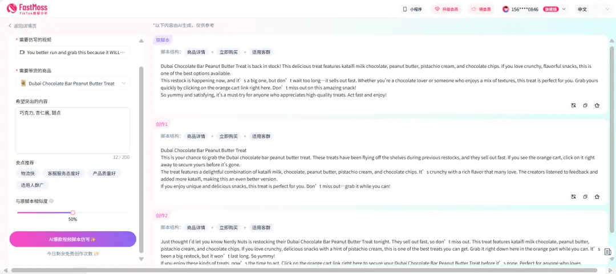Click the 原脚本 label tab
Image resolution: width=616 pixels, height=274 pixels.
click(163, 40)
